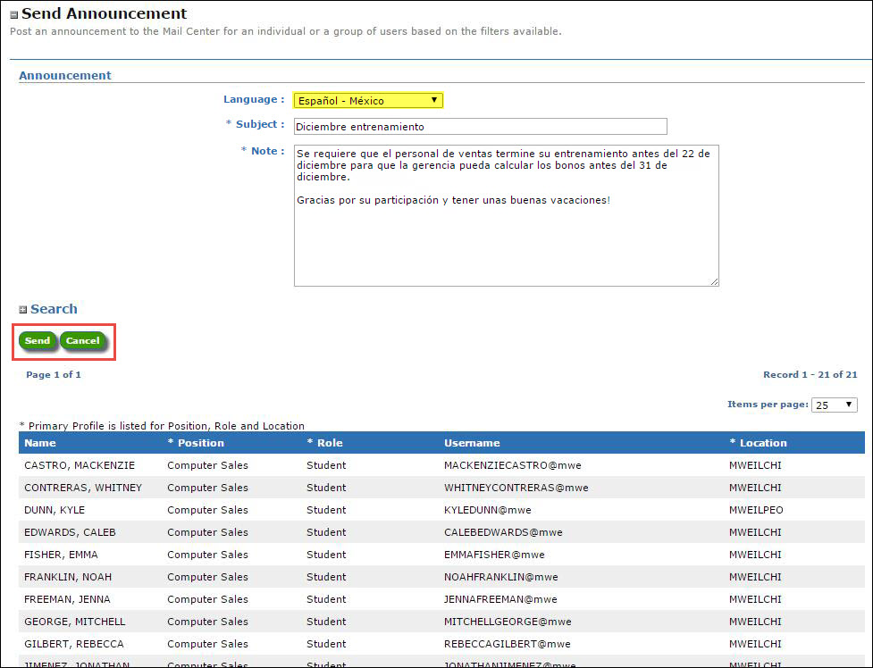Click the MWEILPEO location cell
The image size is (873, 668).
point(755,510)
